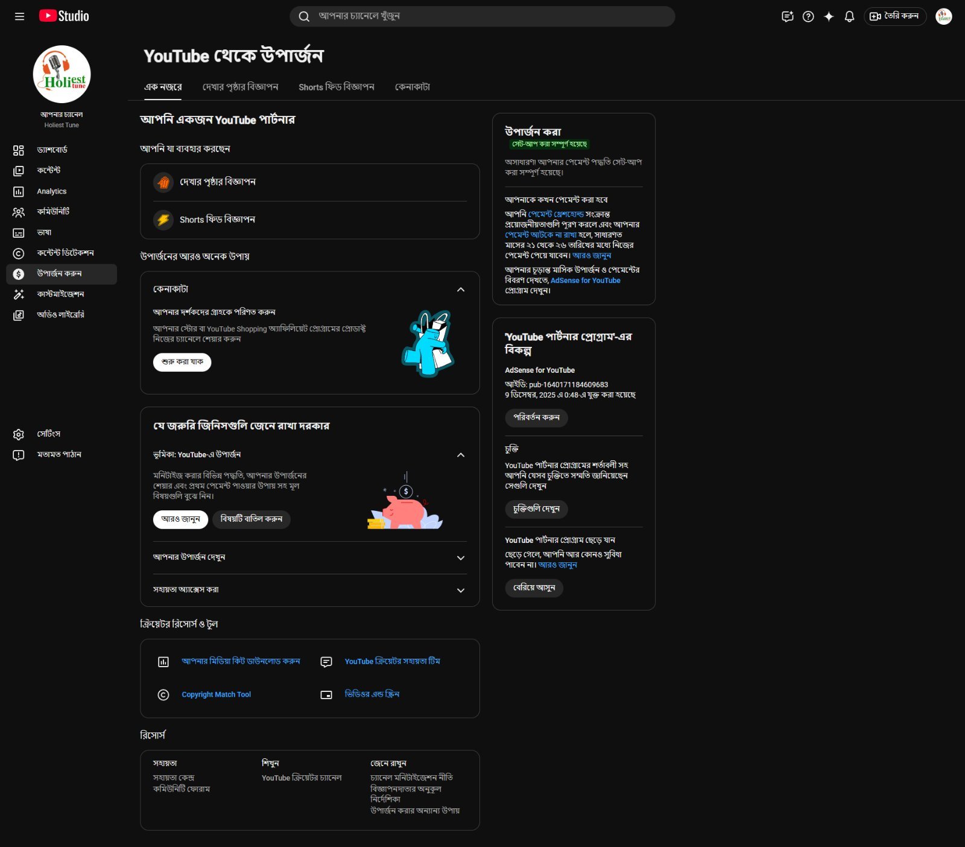Screen dimensions: 965x847
Task: Click দেখার পৃষ্ঠার বিজ্ঞাপন row in usage card
Action: [310, 182]
